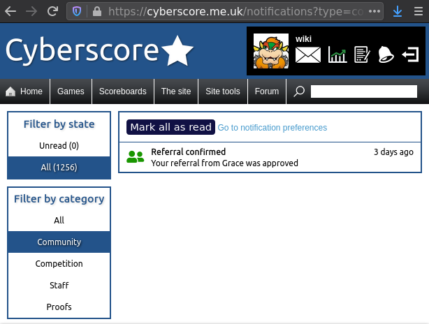
Task: View site security lock information
Action: click(x=97, y=11)
